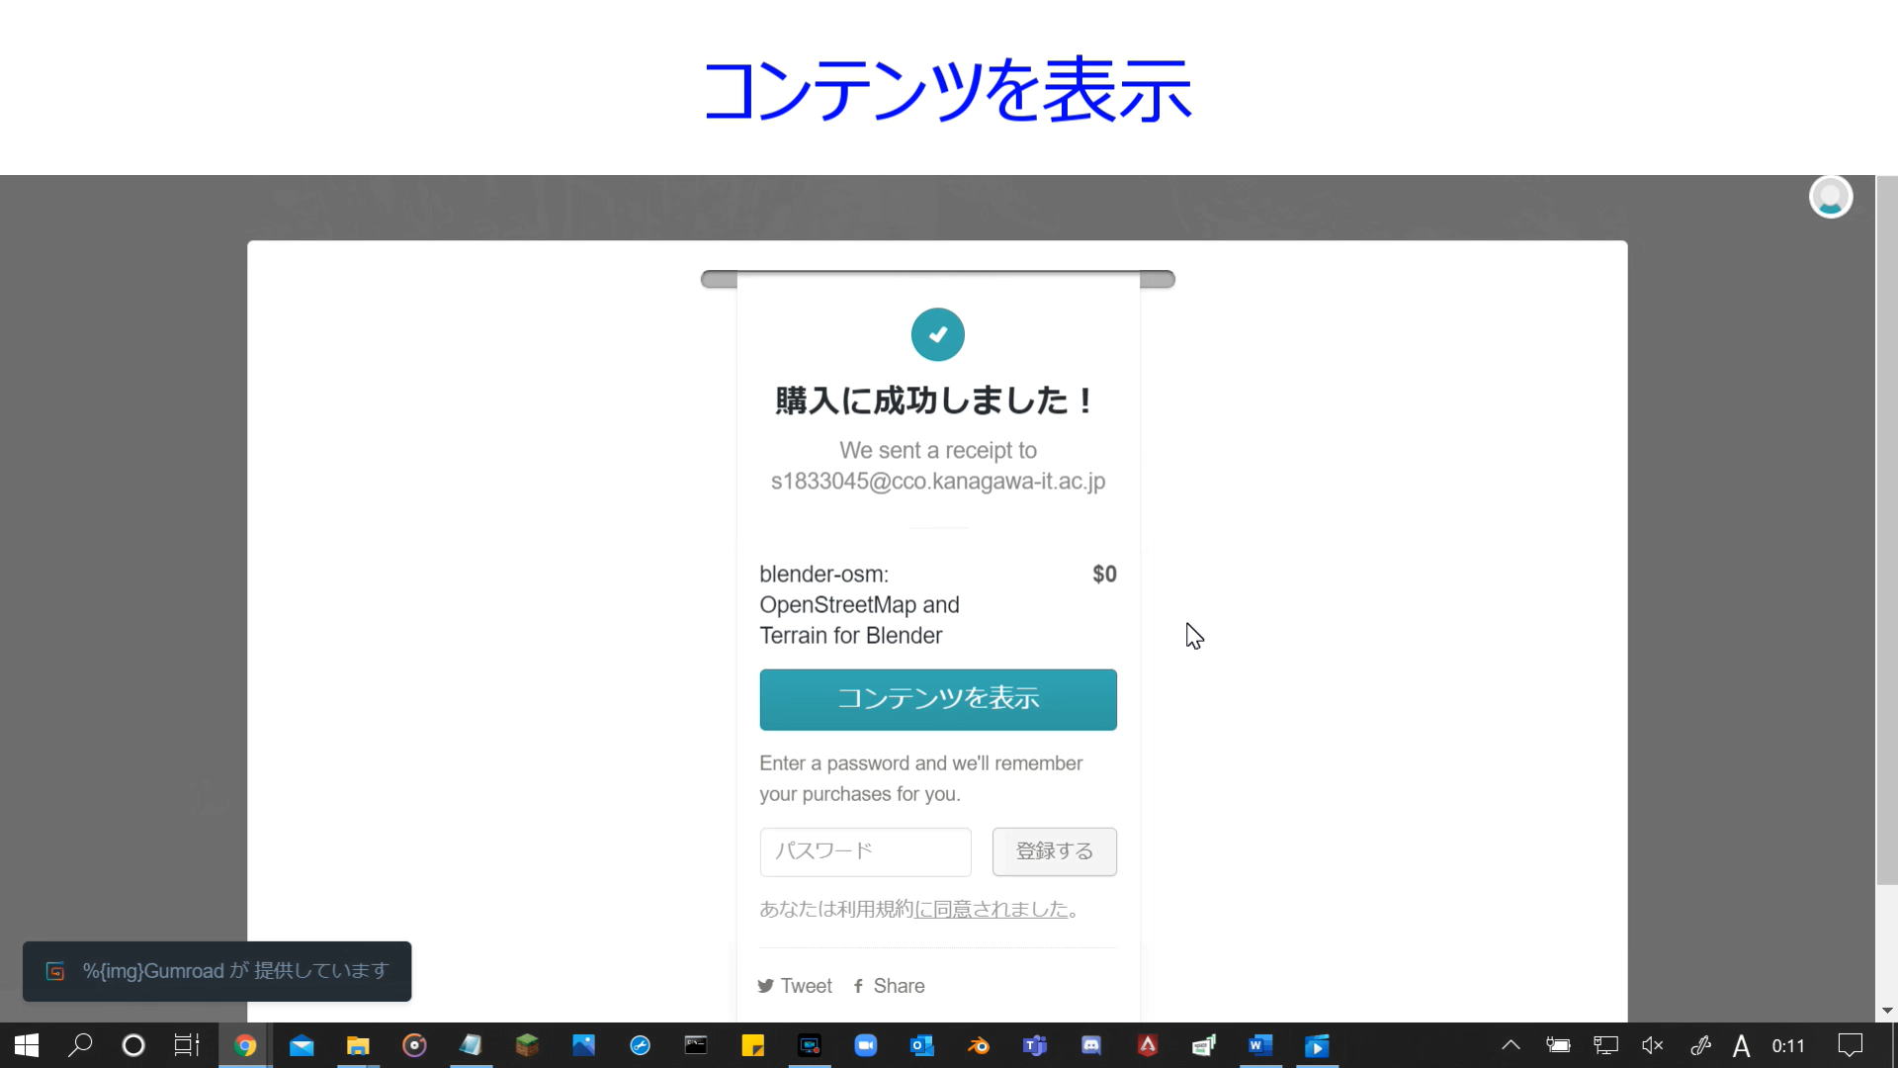
Task: Open the profile avatar at top right
Action: click(x=1830, y=197)
